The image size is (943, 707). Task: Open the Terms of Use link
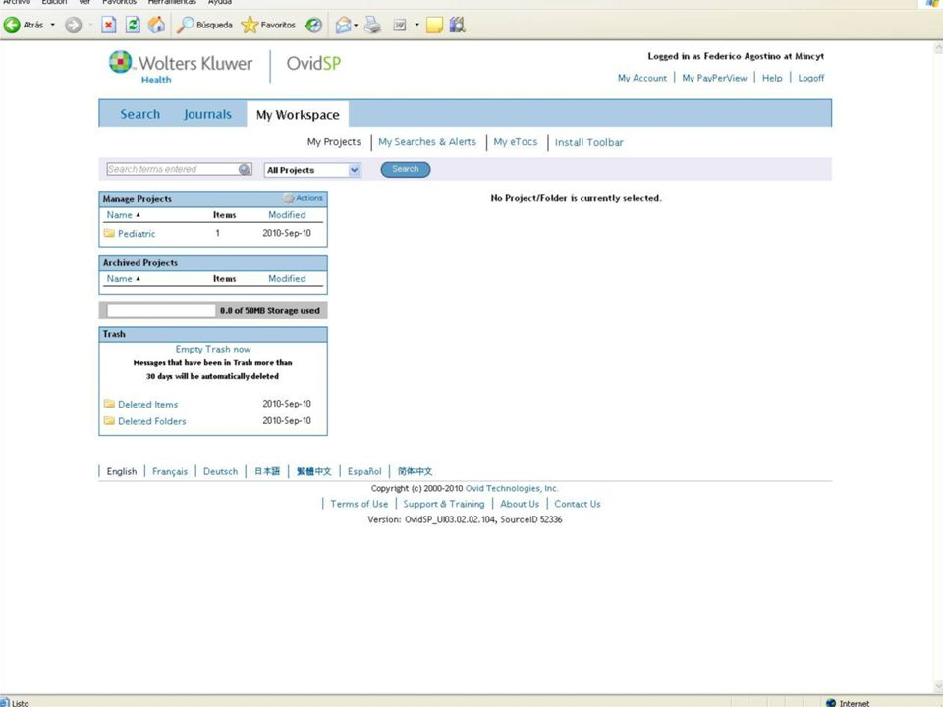click(360, 504)
